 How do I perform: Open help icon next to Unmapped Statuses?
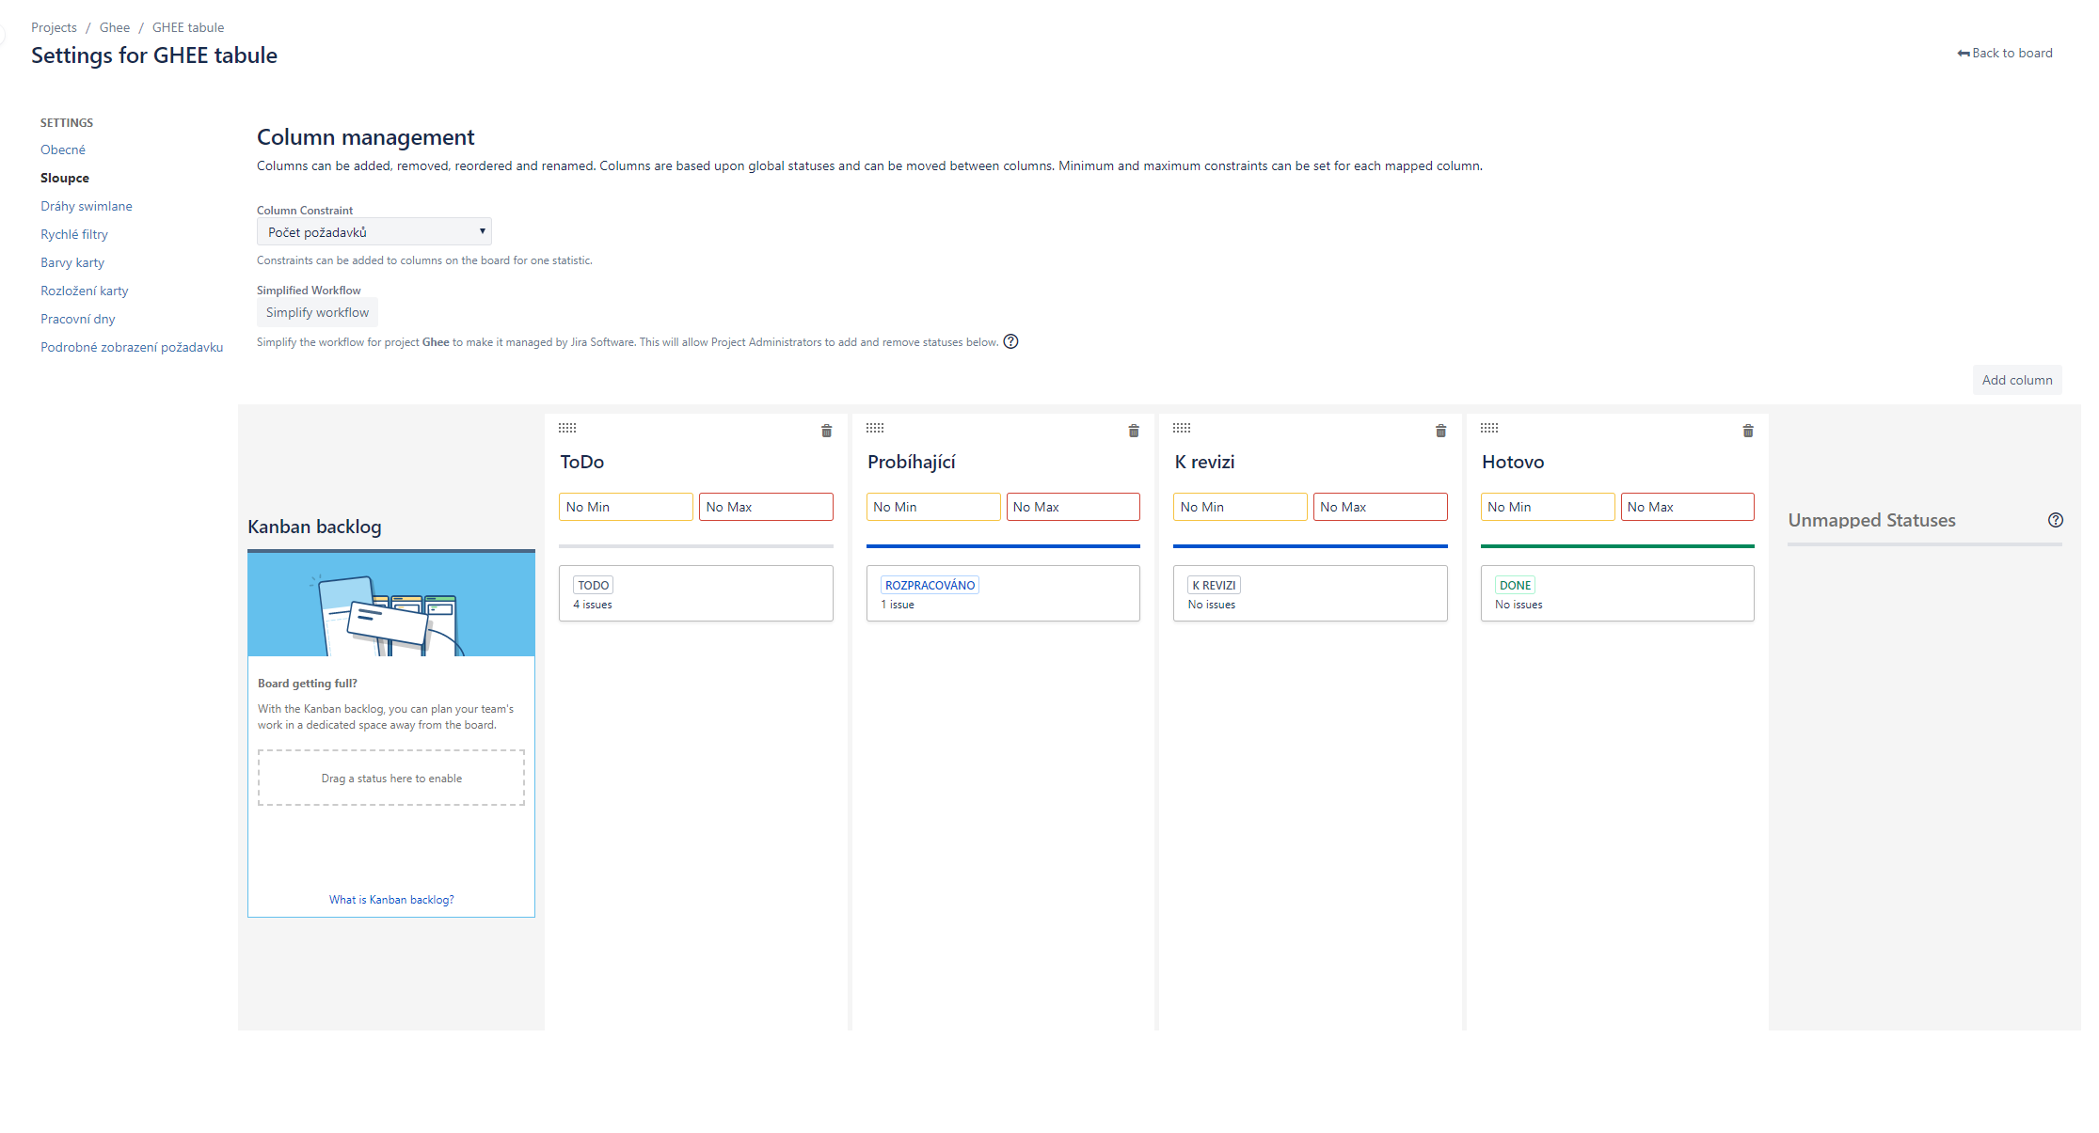point(2056,520)
